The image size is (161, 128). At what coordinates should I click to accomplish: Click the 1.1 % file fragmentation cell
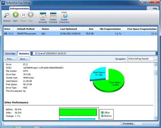coord(118,34)
